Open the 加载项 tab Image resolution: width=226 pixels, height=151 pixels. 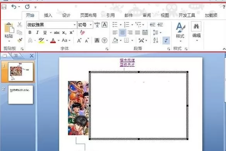pyautogui.click(x=211, y=15)
